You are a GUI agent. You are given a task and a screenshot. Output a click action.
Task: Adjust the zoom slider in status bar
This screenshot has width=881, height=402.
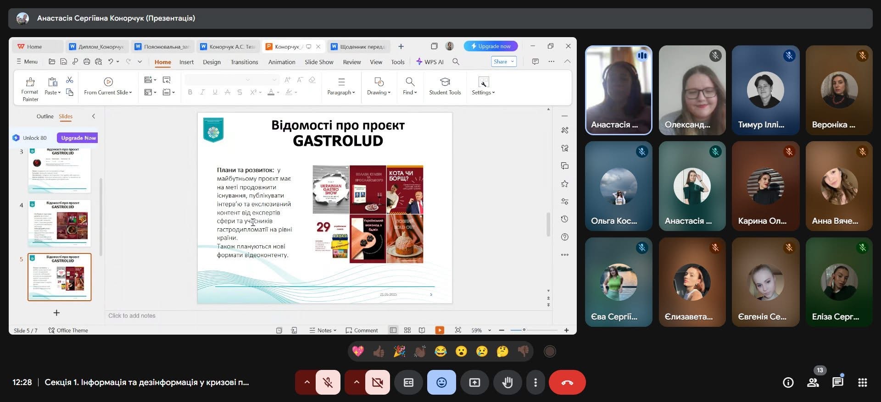pos(524,330)
